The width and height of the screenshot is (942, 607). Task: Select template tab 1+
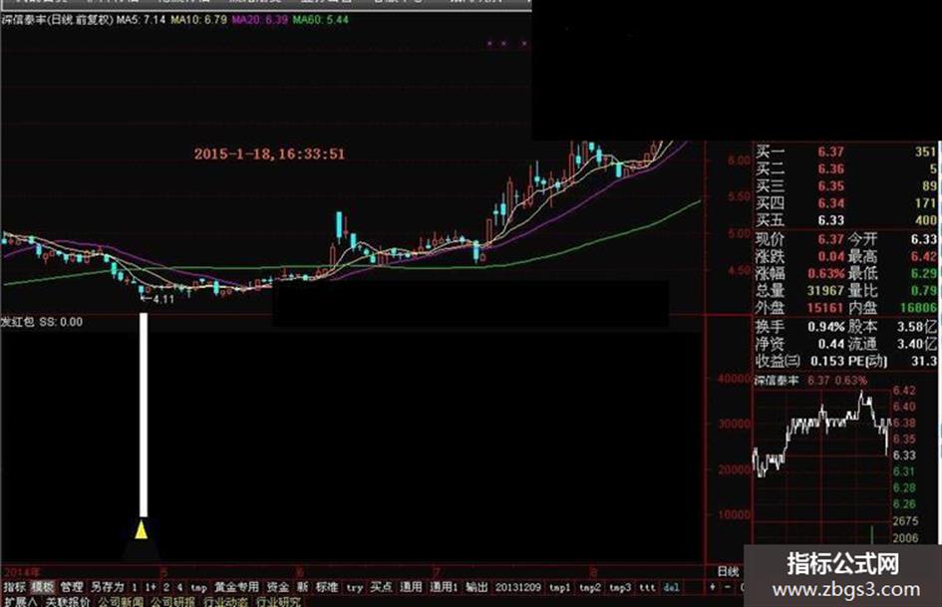pyautogui.click(x=151, y=587)
